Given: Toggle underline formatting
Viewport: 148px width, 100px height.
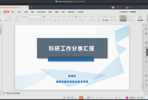Looking at the screenshot, I should point(37,20).
